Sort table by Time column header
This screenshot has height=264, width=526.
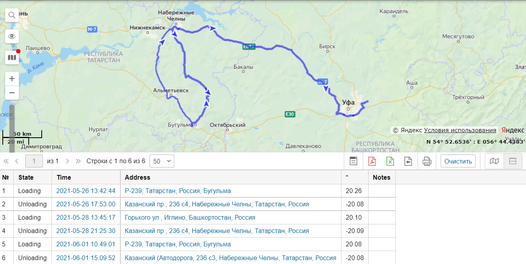click(64, 177)
